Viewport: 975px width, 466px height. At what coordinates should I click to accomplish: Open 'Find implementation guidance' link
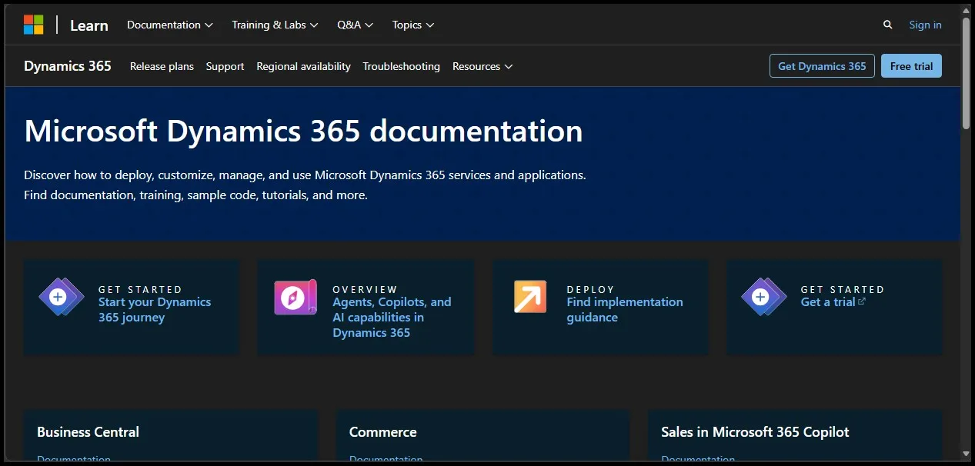[x=625, y=310]
